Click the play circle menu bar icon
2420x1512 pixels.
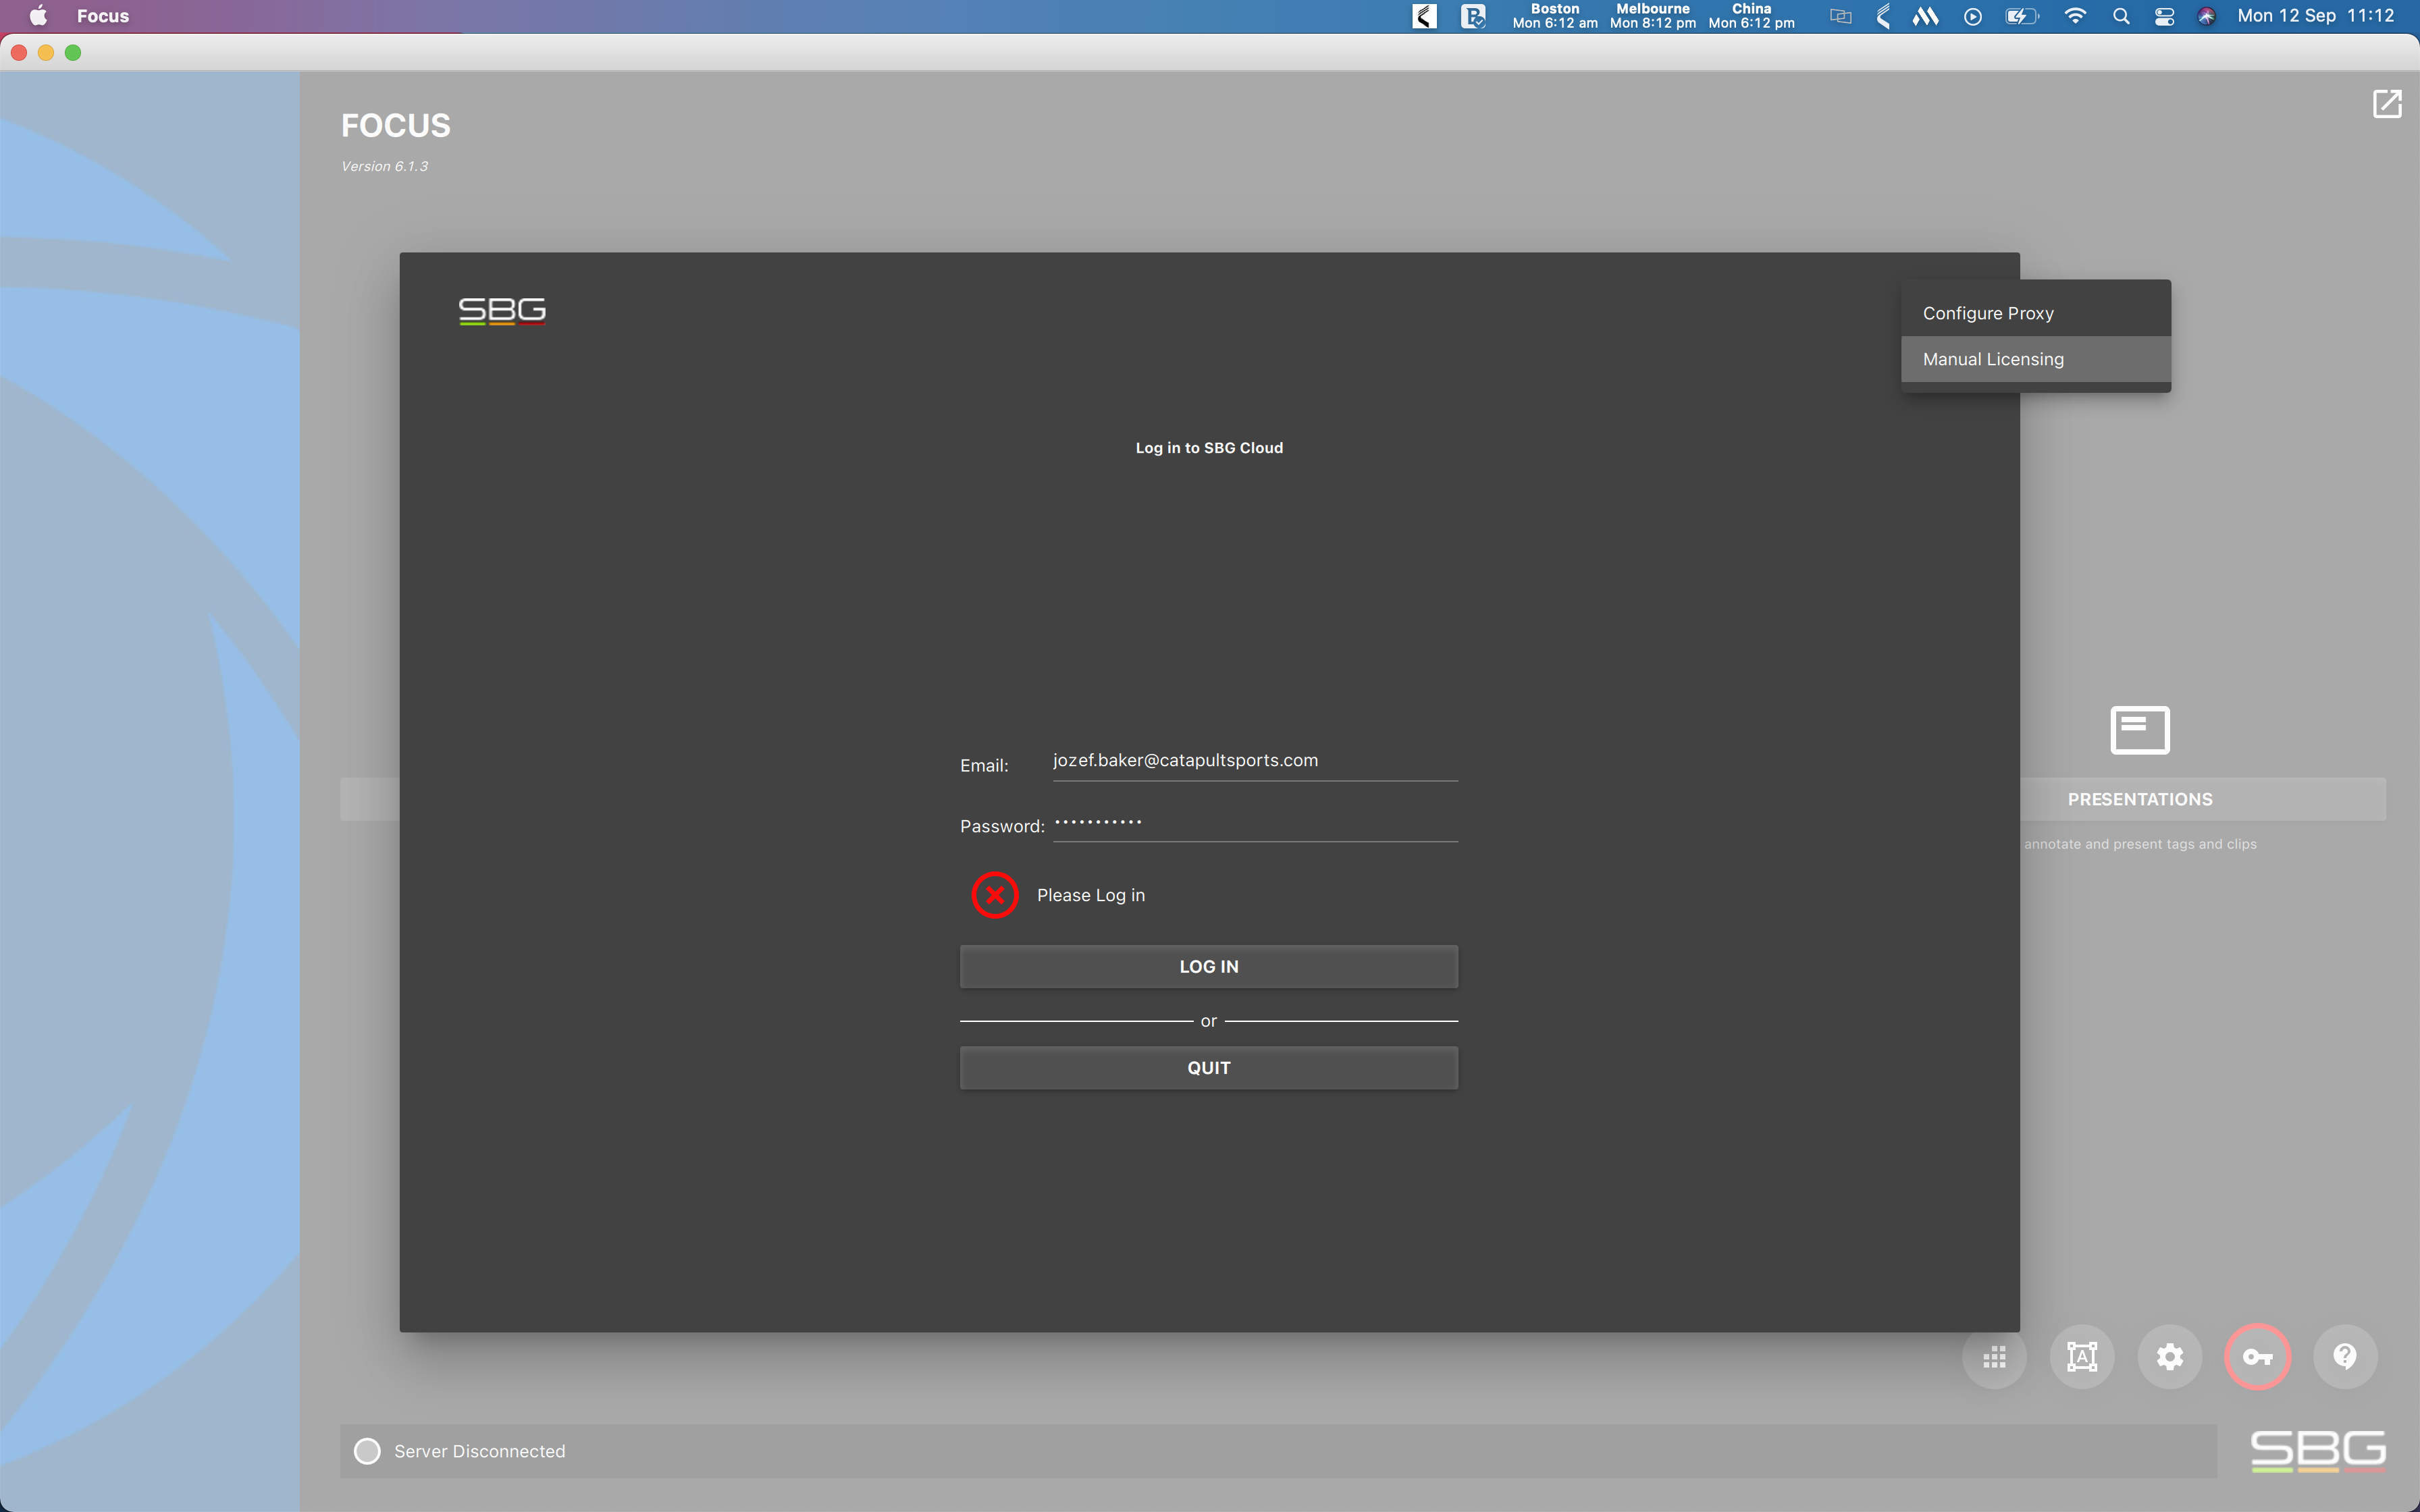click(1973, 16)
